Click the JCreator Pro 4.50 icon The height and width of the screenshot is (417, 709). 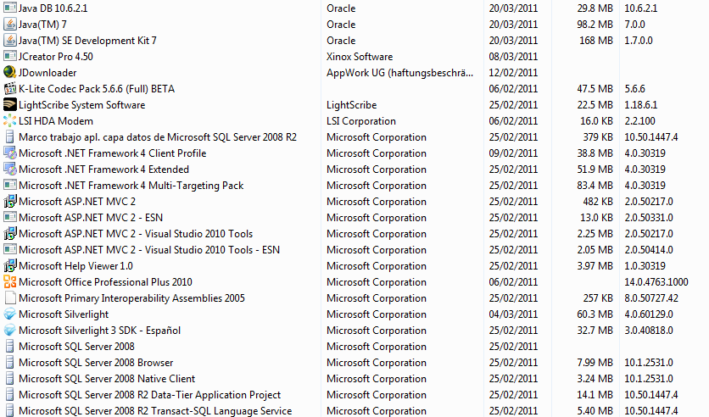point(9,57)
